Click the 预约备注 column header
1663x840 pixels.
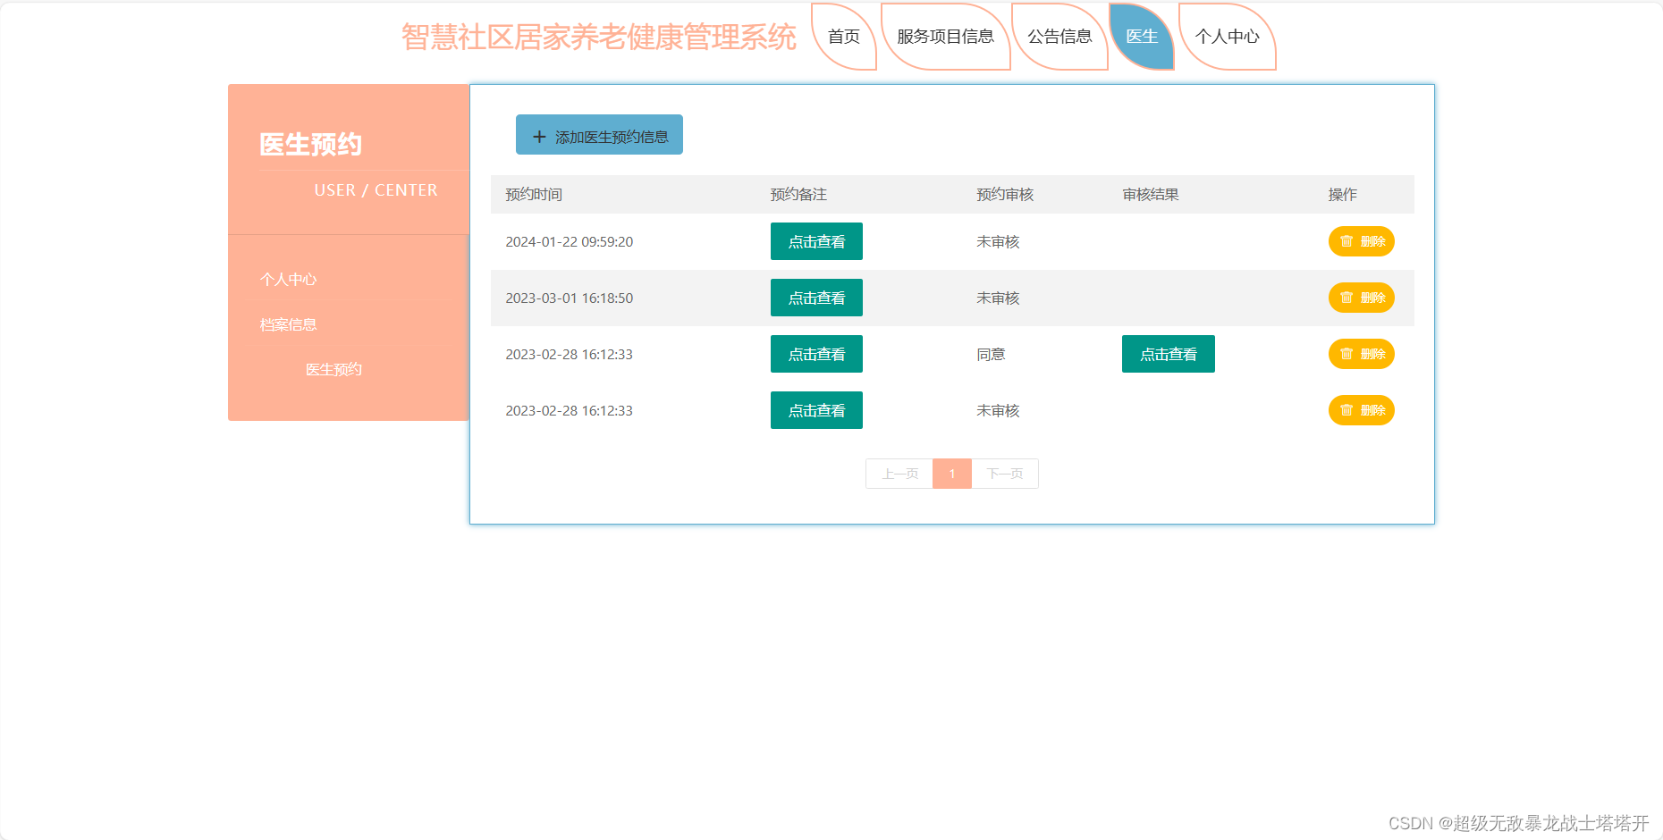(x=798, y=194)
